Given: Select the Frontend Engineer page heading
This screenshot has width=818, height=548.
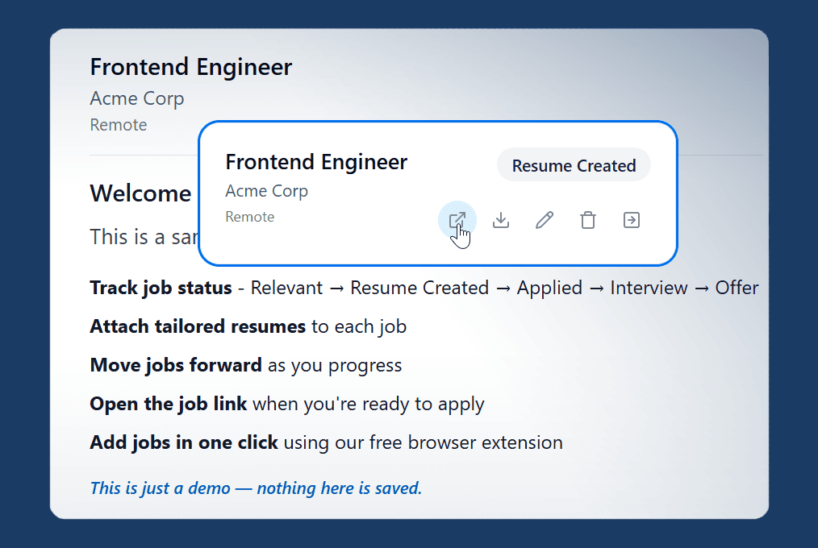Looking at the screenshot, I should pos(190,67).
